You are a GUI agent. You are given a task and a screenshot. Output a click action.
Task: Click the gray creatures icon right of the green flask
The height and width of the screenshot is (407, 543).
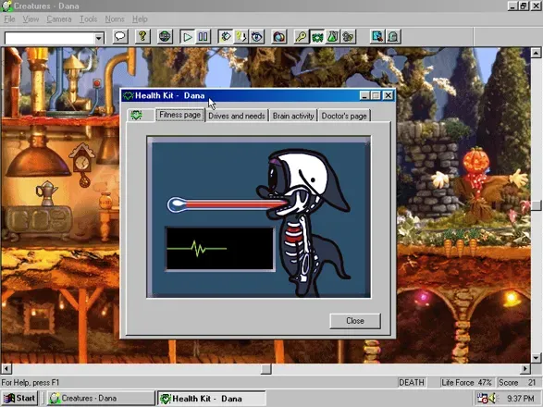click(x=348, y=36)
